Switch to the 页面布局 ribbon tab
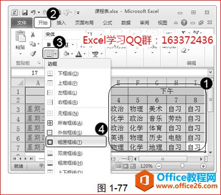Image resolution: width=221 pixels, height=195 pixels. click(84, 23)
